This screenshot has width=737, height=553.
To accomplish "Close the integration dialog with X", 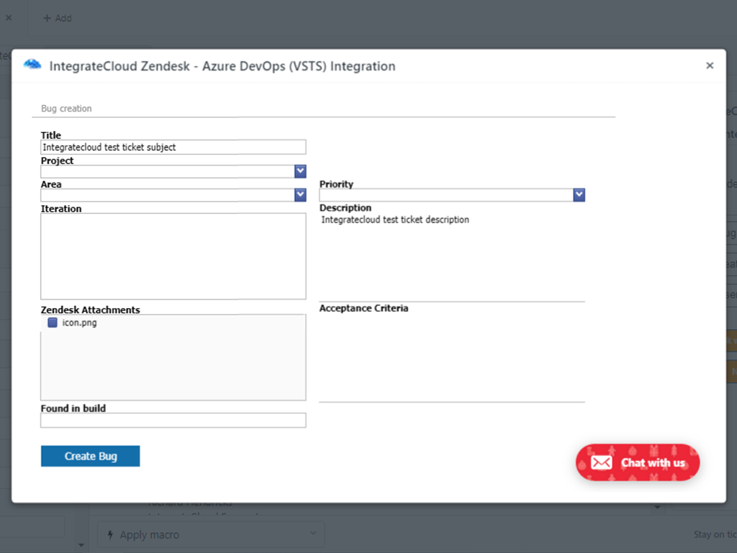I will point(710,66).
